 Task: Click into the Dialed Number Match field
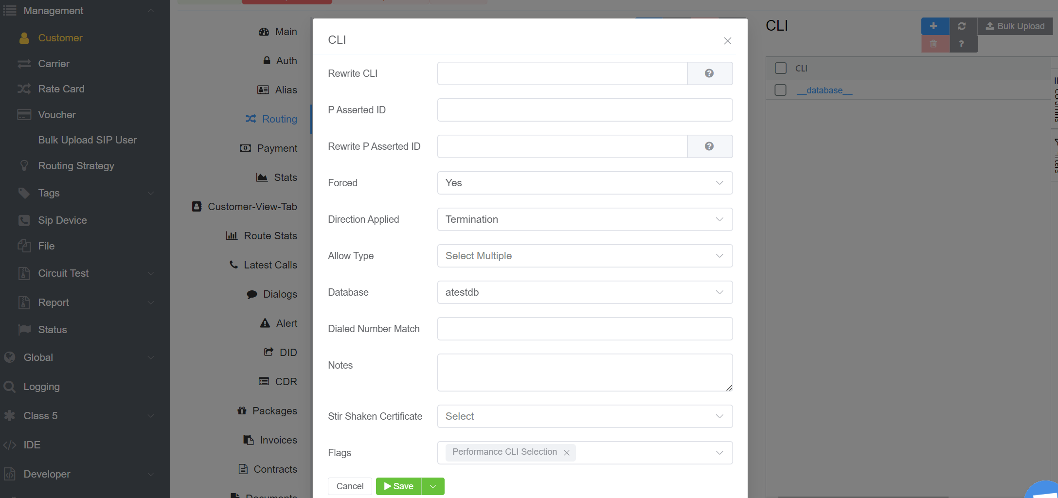point(585,329)
